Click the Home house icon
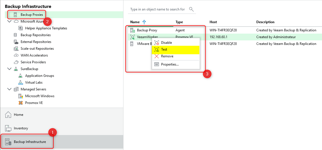The height and width of the screenshot is (150, 322). [8, 115]
